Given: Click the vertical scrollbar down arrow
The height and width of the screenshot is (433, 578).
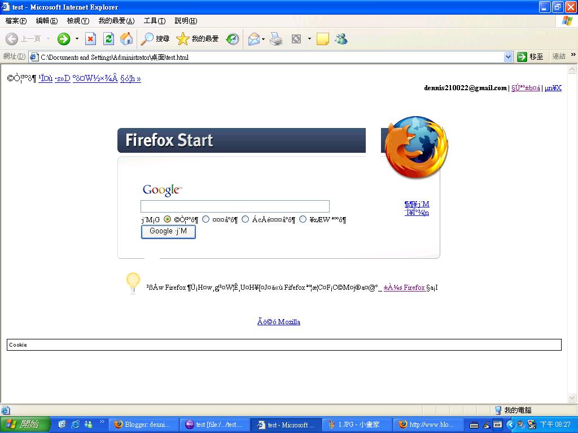Looking at the screenshot, I should tap(572, 397).
